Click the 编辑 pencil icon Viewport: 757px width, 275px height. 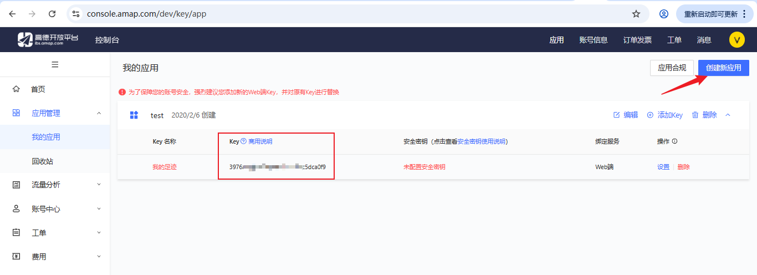tap(617, 115)
